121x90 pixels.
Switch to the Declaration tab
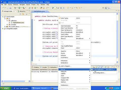(52, 67)
